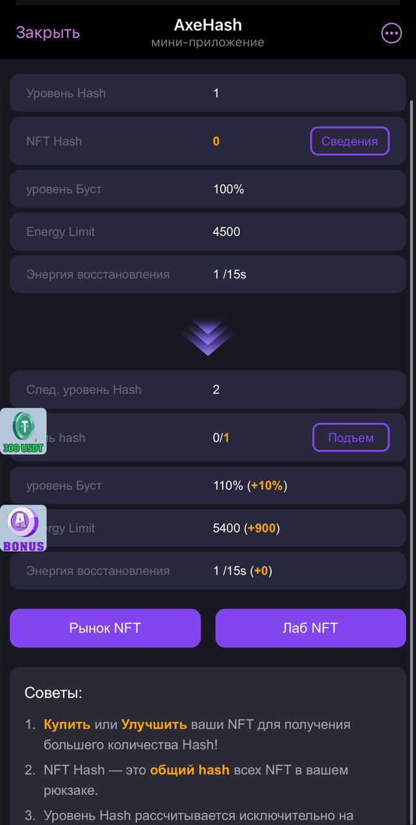Screen dimensions: 416x825
Task: Tap the highlighted общий hash text
Action: 189,770
